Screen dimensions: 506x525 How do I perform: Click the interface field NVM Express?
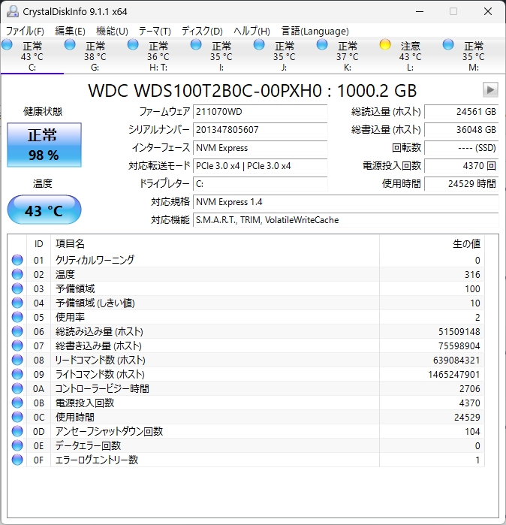coord(260,148)
